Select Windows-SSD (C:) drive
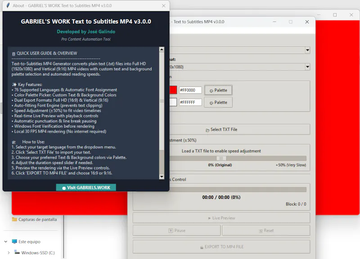360x259 pixels. [35, 253]
